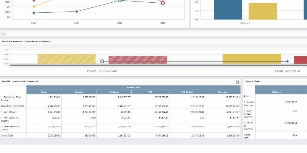The image size is (307, 153).
Task: Click the Budget value '0.00' in Non Operating Income row
Action: [x=94, y=118]
